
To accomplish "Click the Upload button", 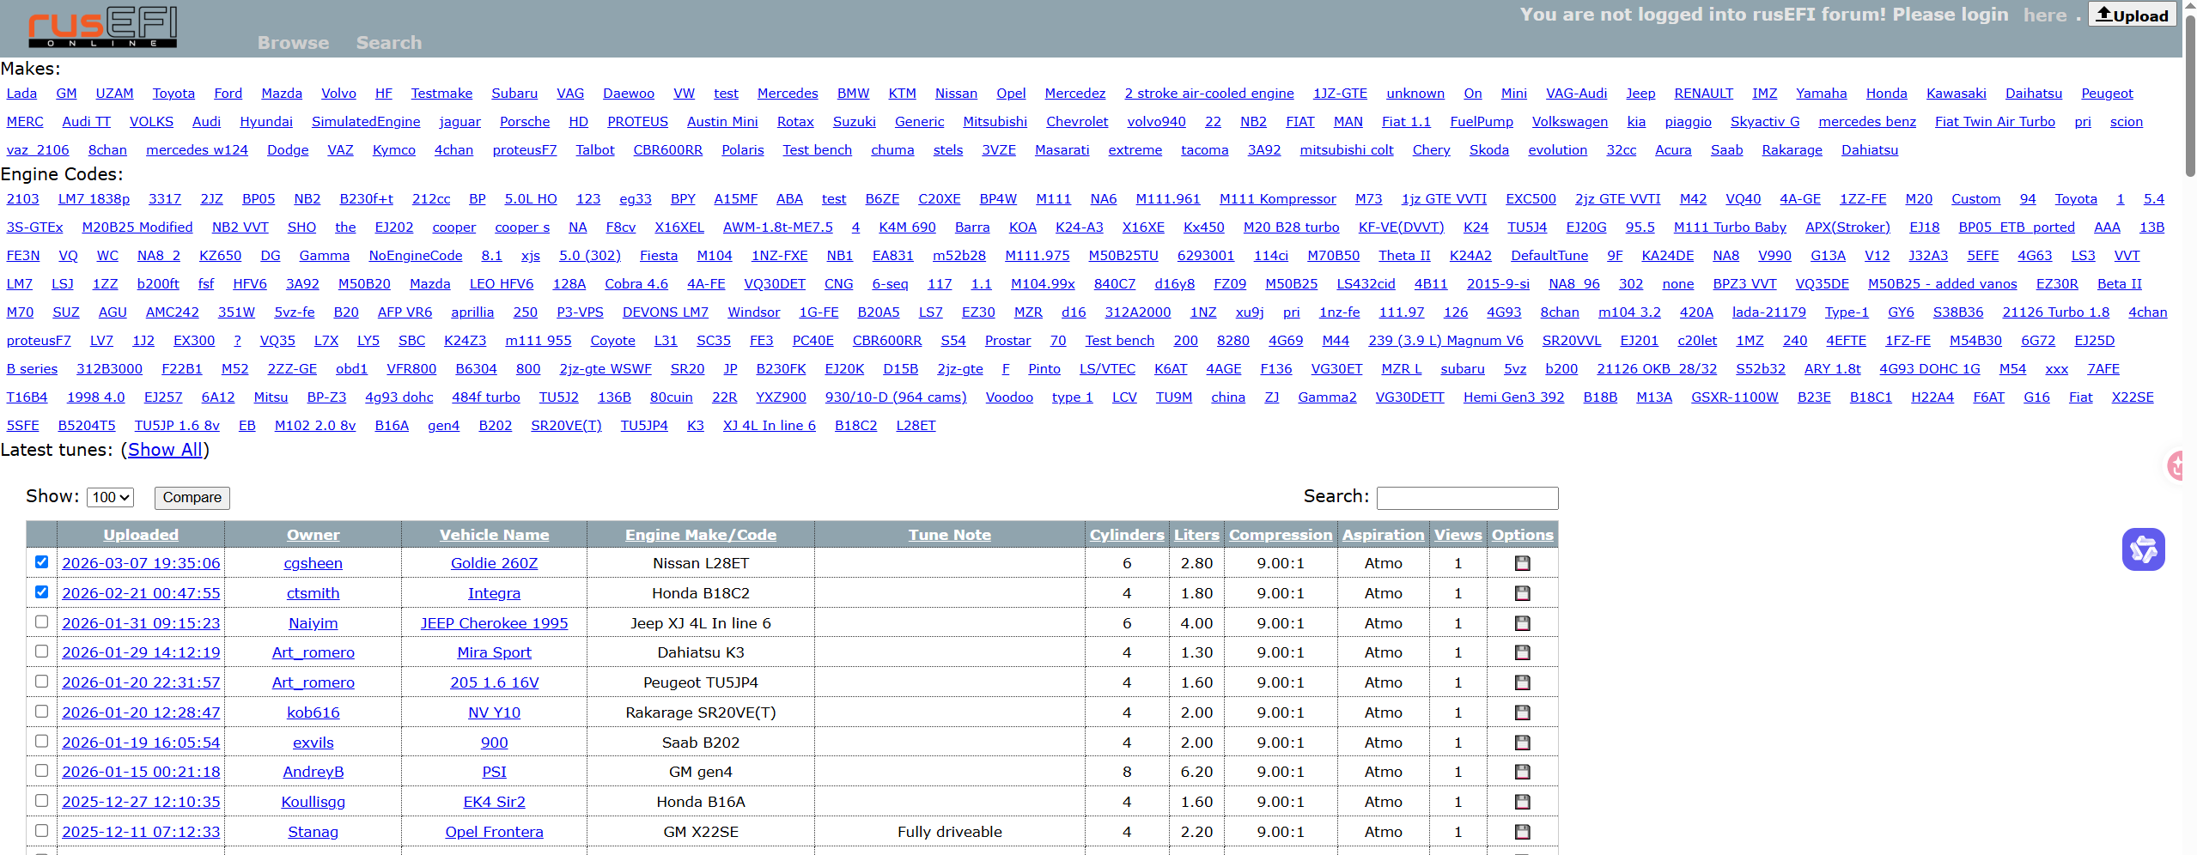I will tap(2132, 15).
